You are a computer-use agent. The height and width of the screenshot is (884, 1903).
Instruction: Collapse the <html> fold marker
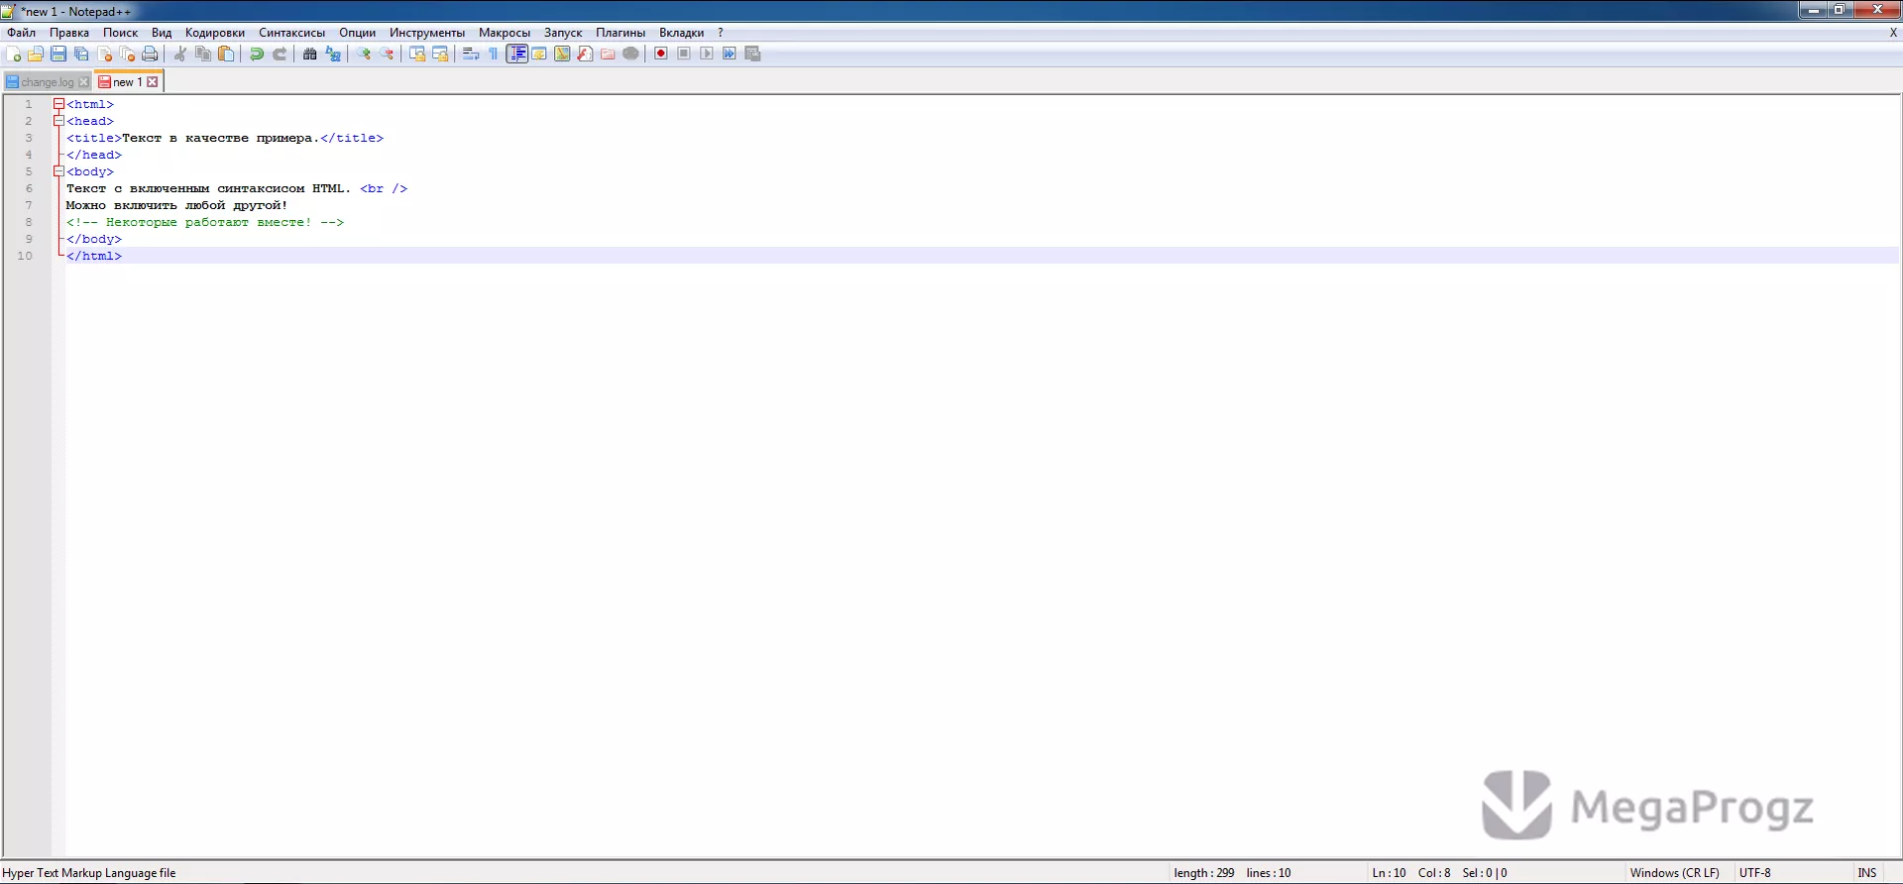[58, 104]
